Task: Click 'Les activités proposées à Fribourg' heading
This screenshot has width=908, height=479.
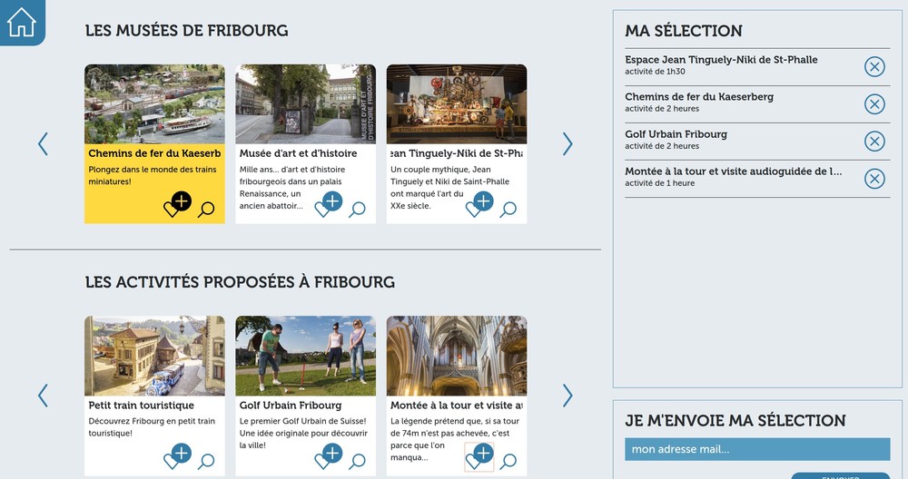Action: (240, 282)
